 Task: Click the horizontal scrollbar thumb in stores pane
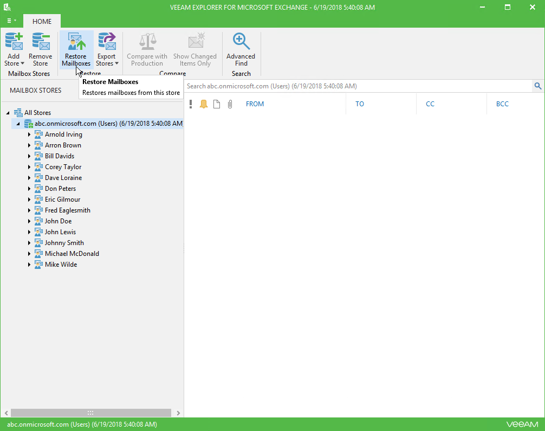click(x=90, y=413)
